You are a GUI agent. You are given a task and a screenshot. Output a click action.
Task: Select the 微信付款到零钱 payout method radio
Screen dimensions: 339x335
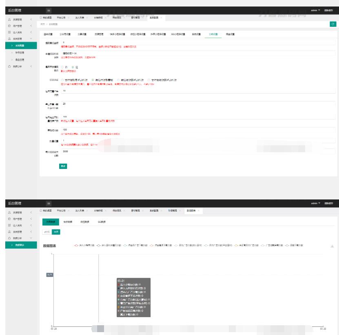click(x=93, y=80)
